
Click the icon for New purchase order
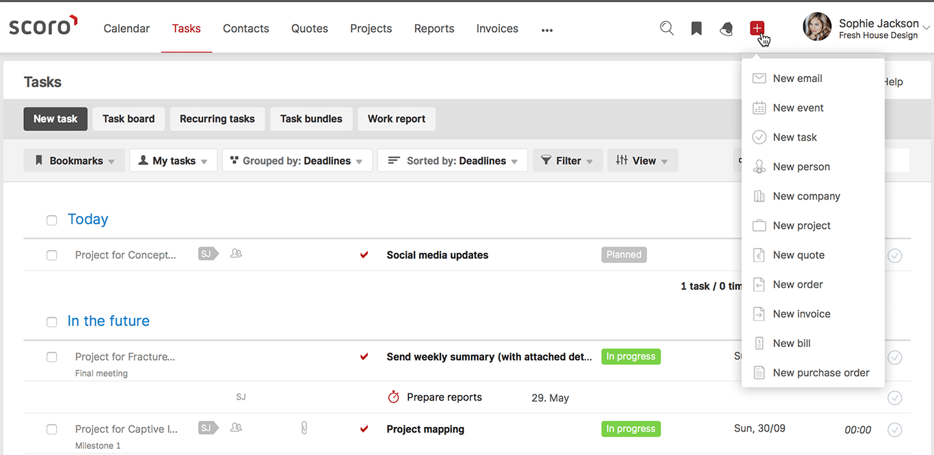click(x=759, y=372)
